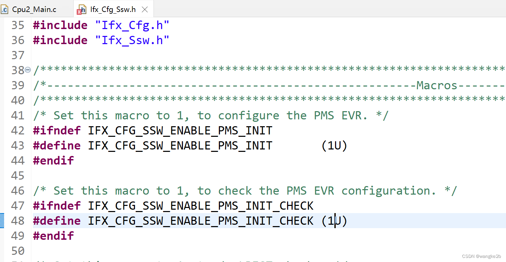Click the blue marker in the left gutter
506x262 pixels.
(x=2, y=221)
